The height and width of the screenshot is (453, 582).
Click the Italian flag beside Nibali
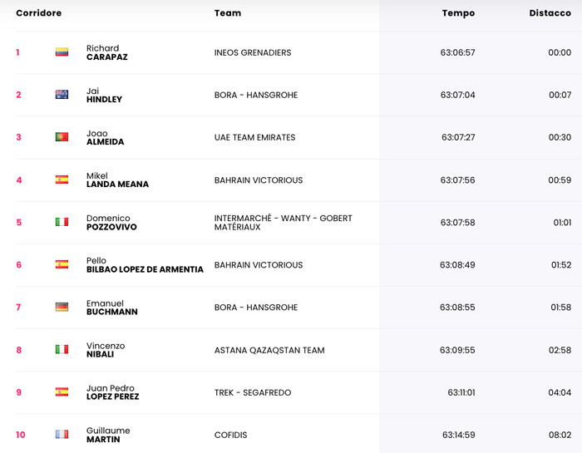click(x=62, y=350)
